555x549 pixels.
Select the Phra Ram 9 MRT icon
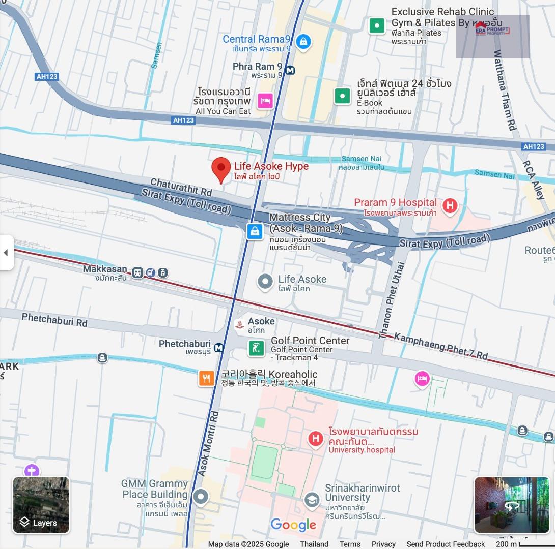coord(291,70)
